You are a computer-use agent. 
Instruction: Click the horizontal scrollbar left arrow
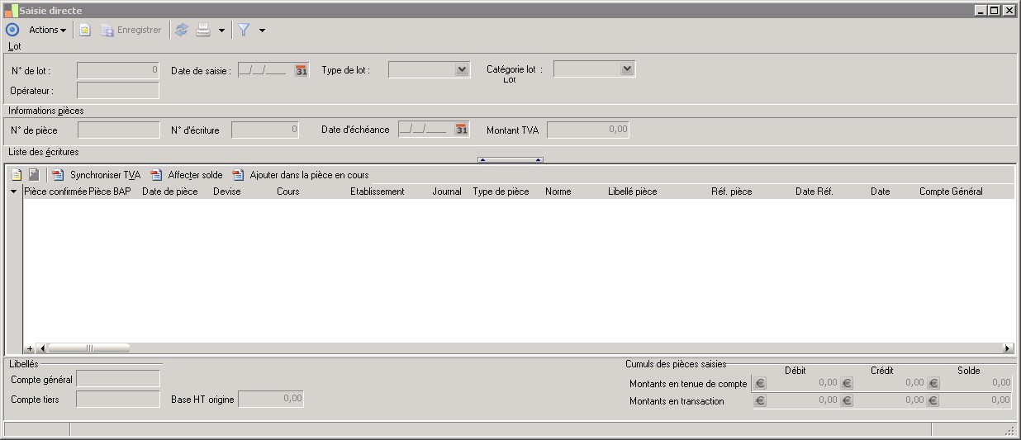click(x=44, y=349)
